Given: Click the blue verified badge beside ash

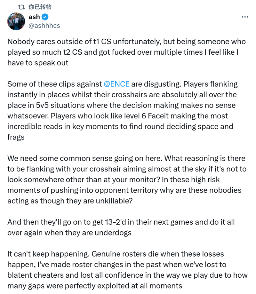Looking at the screenshot, I should 45,17.
